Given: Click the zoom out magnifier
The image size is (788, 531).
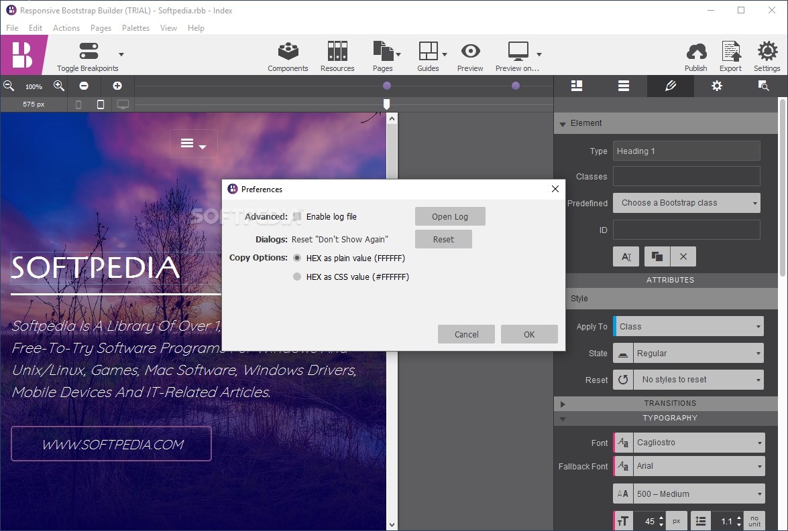Looking at the screenshot, I should point(9,86).
